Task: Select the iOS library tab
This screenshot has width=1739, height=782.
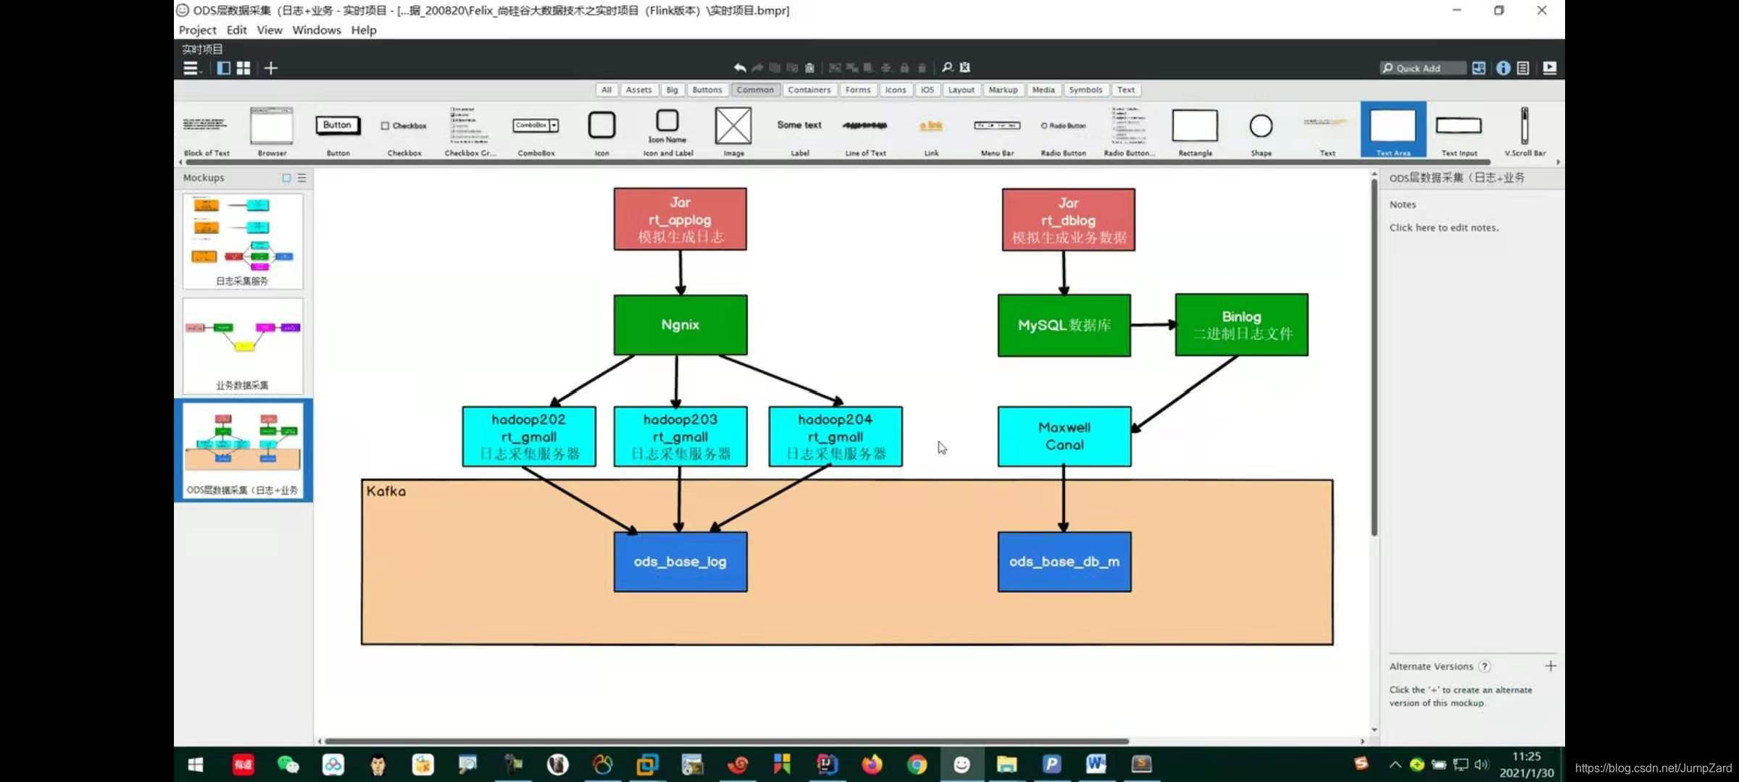Action: [x=927, y=90]
